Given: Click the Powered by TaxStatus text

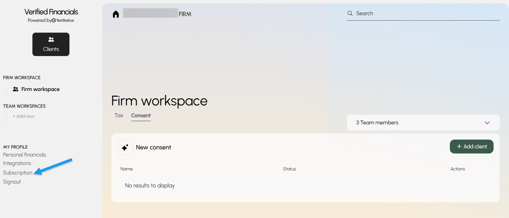Looking at the screenshot, I should pos(51,20).
